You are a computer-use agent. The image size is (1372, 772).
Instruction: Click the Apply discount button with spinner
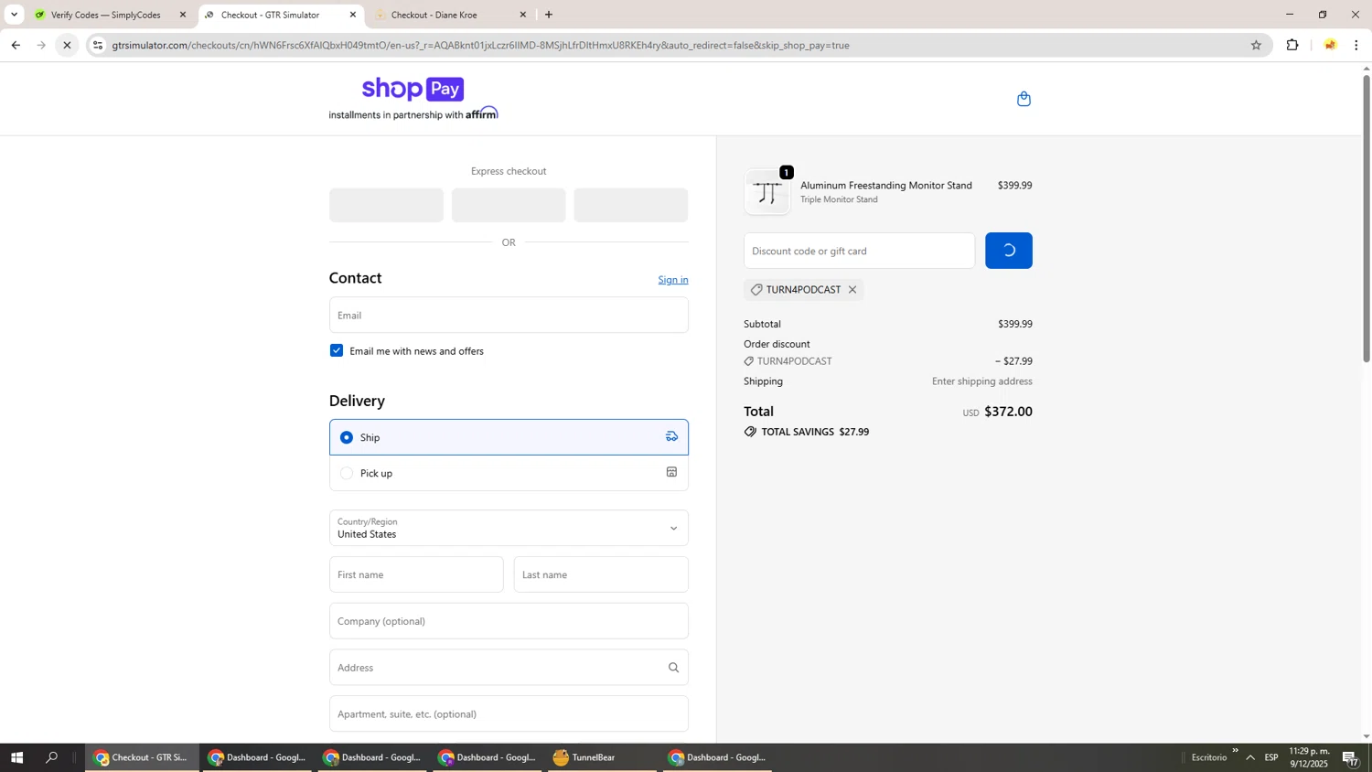(x=1009, y=251)
